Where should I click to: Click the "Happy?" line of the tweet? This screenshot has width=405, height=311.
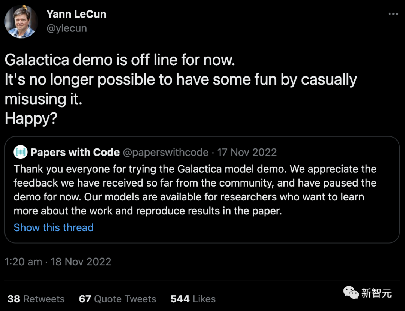click(31, 118)
